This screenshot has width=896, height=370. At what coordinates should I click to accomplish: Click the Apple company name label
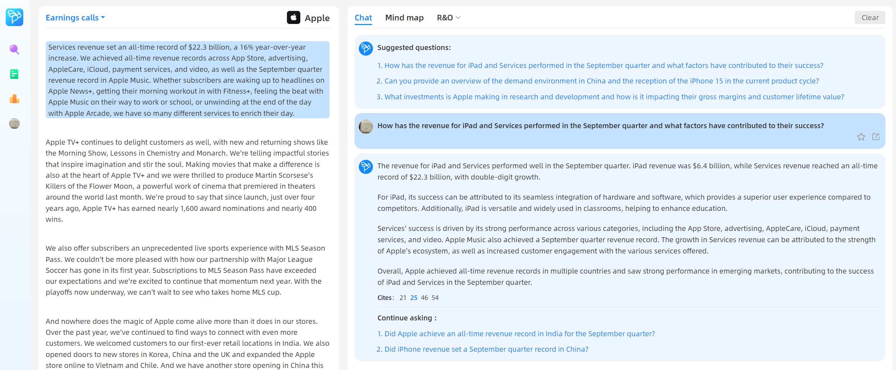317,18
